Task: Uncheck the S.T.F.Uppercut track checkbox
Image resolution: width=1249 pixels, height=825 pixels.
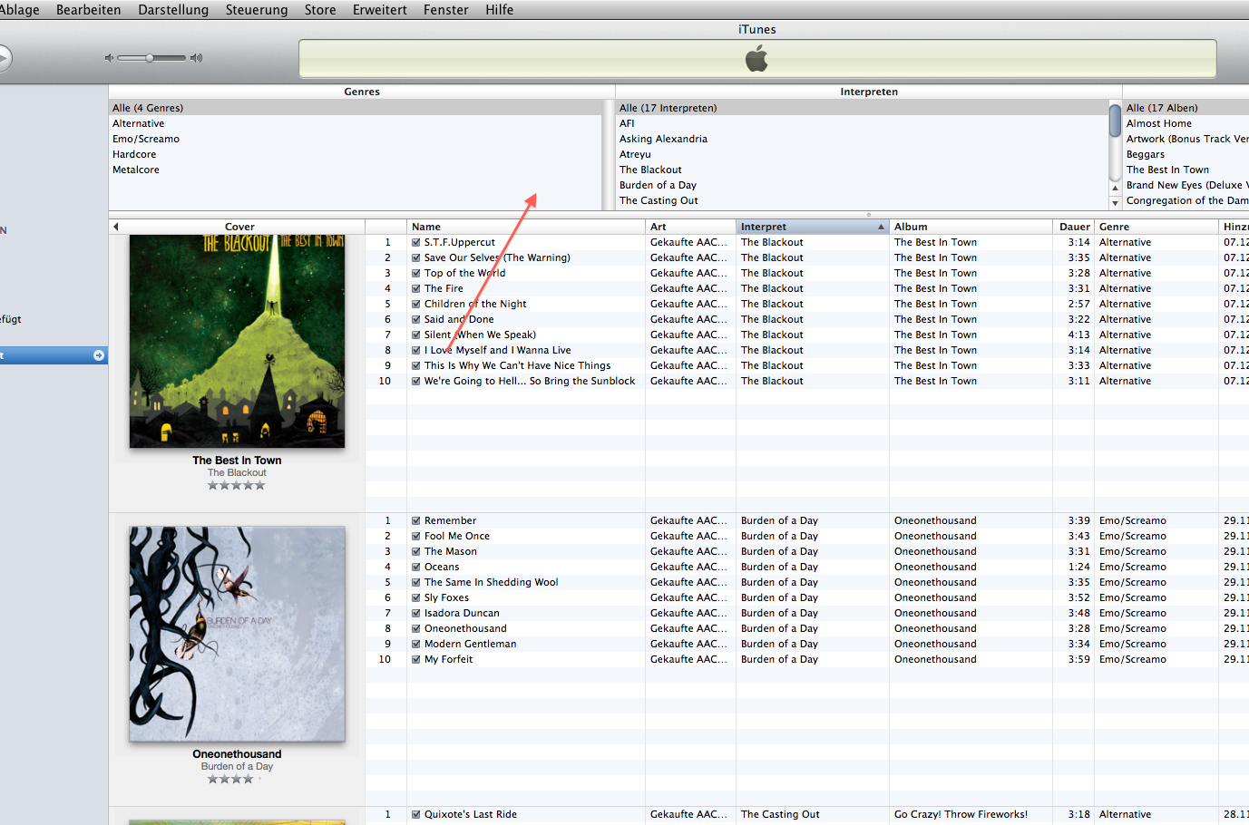Action: point(415,243)
